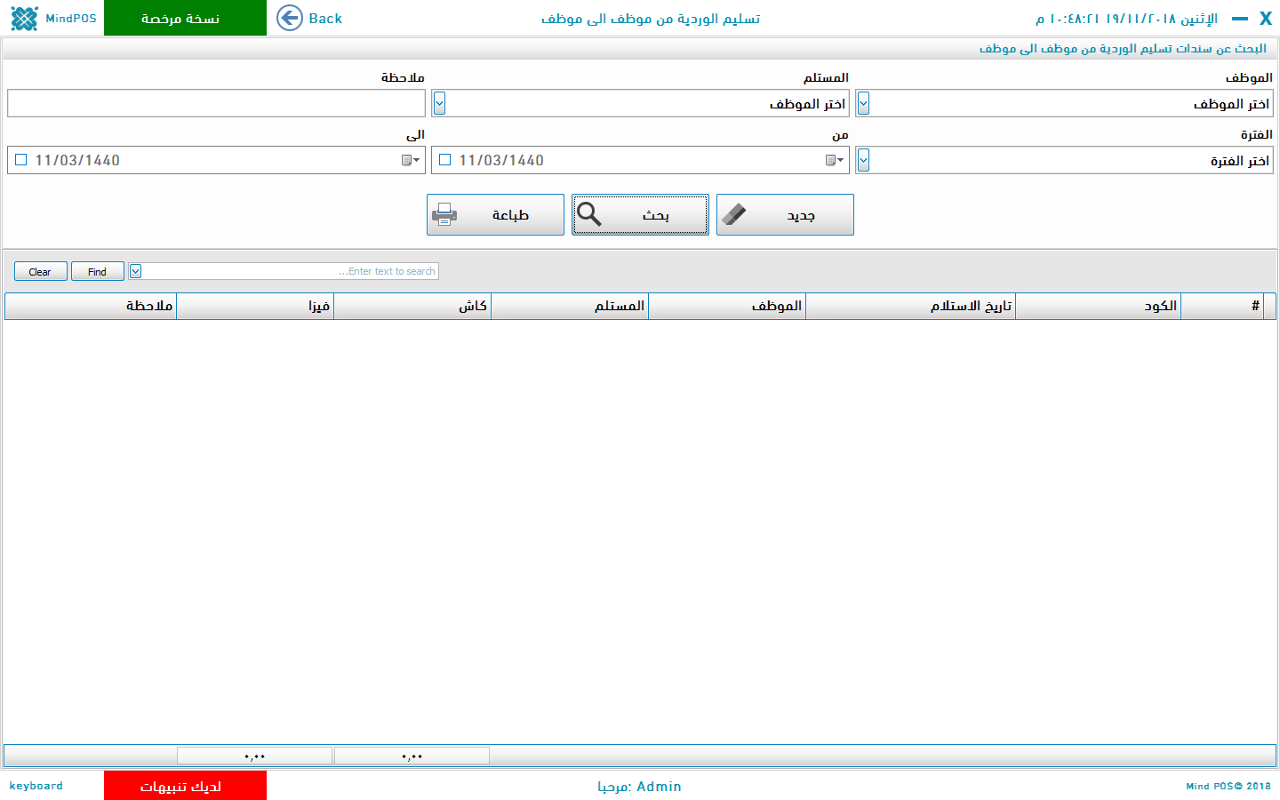
Task: Click the eraser icon on جديد button
Action: click(733, 214)
